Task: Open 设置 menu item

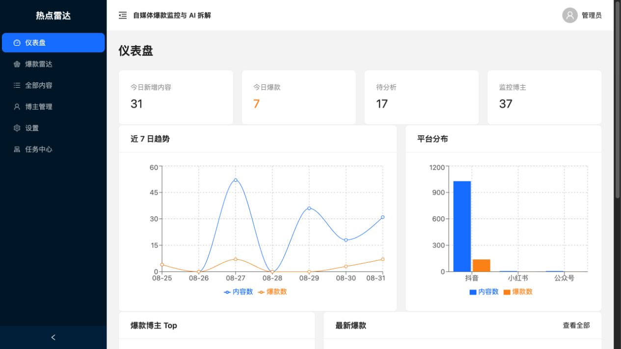Action: point(54,128)
